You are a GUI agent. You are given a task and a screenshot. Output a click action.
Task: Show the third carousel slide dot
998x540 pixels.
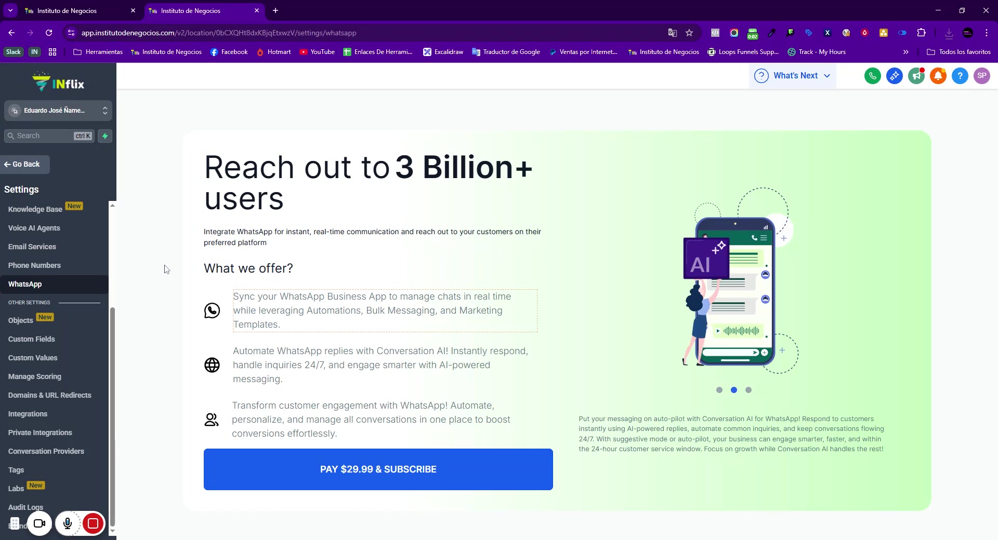click(748, 390)
